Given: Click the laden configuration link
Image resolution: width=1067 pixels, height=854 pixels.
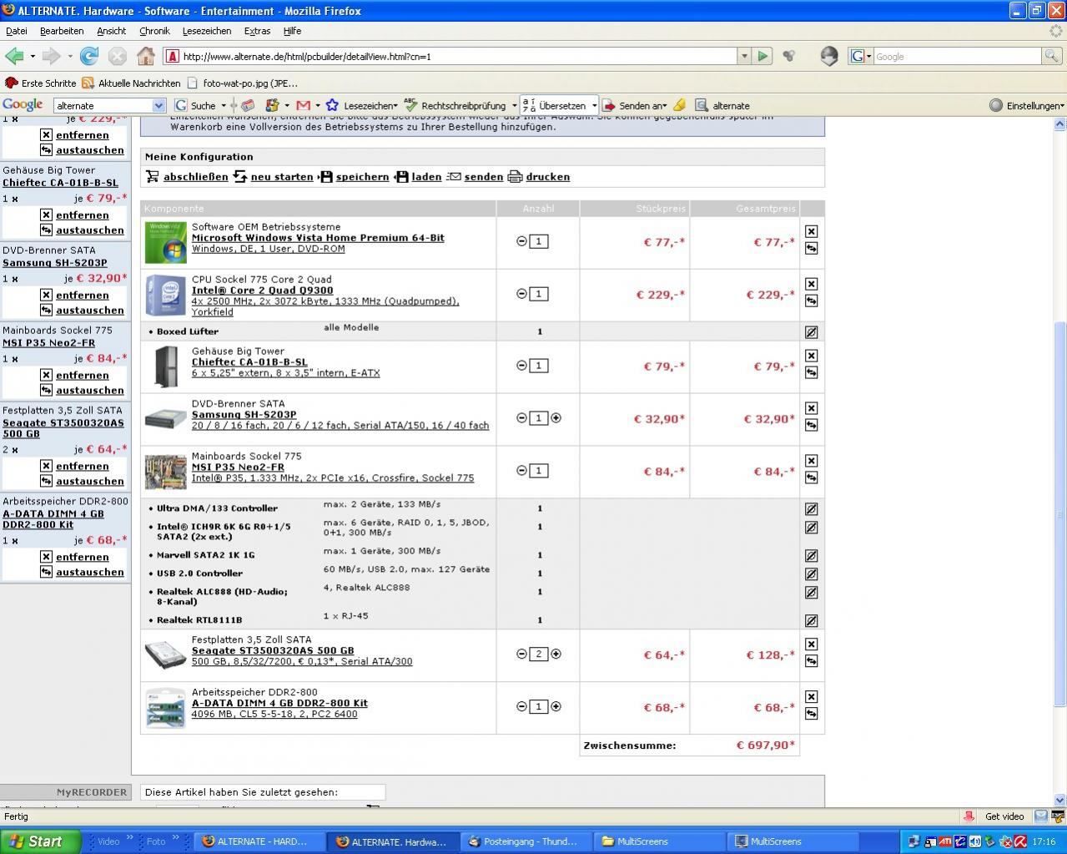Looking at the screenshot, I should point(426,177).
